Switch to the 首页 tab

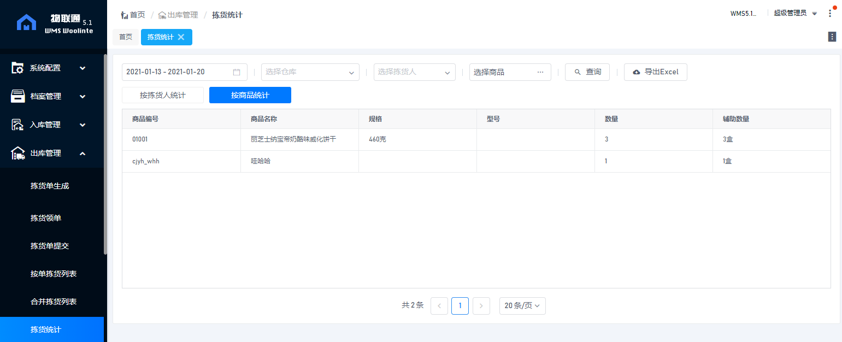tap(126, 37)
